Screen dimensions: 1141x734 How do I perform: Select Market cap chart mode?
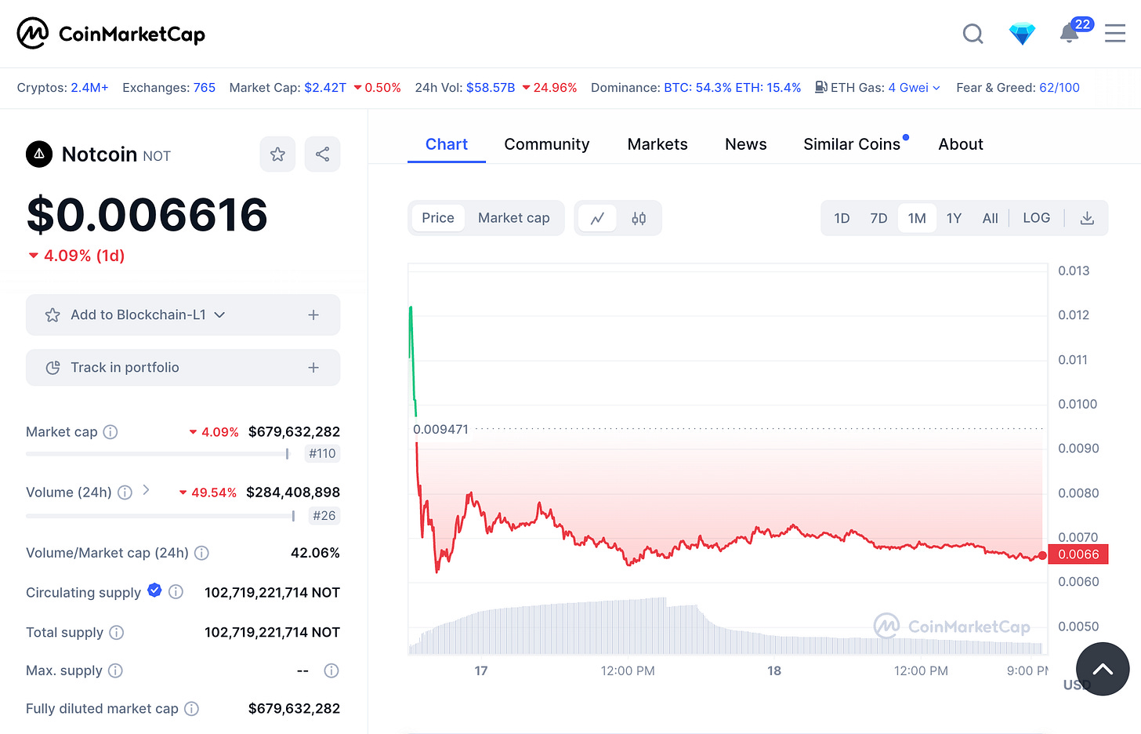point(514,218)
